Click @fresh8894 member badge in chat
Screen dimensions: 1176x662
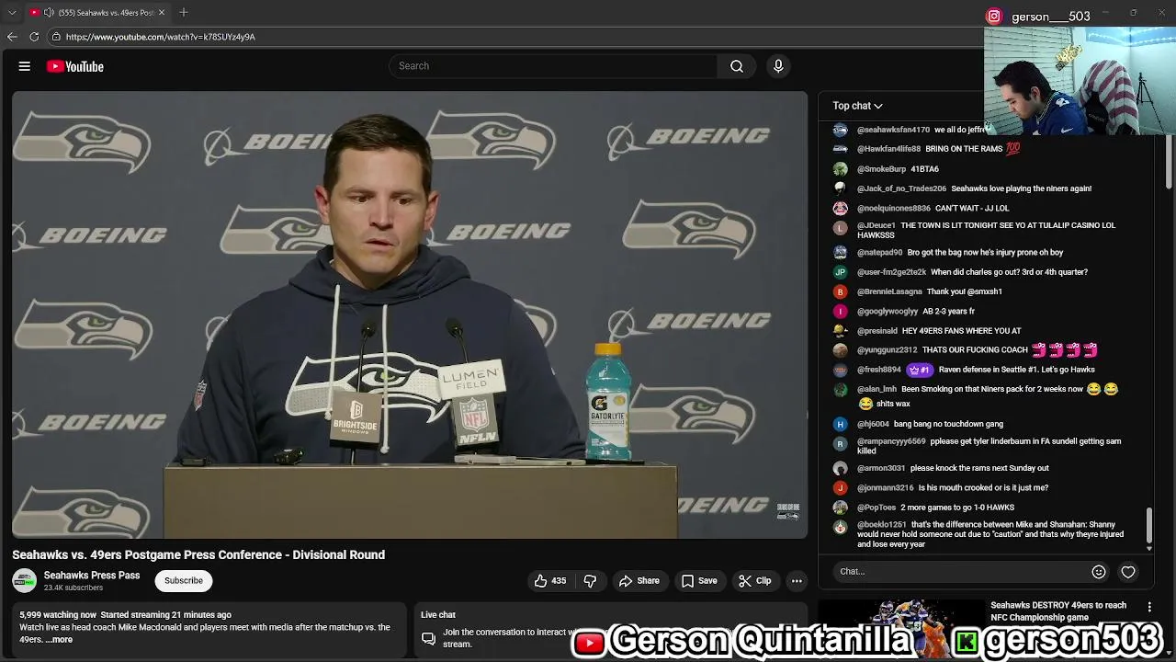(x=920, y=370)
